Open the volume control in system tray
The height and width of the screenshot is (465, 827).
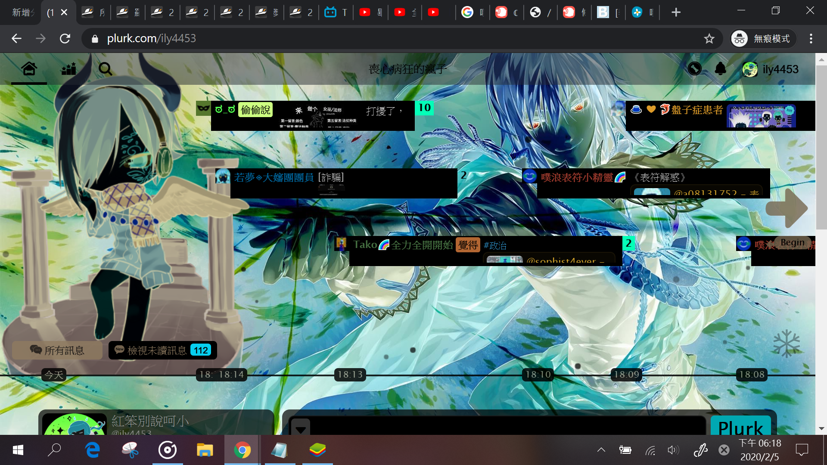coord(673,450)
